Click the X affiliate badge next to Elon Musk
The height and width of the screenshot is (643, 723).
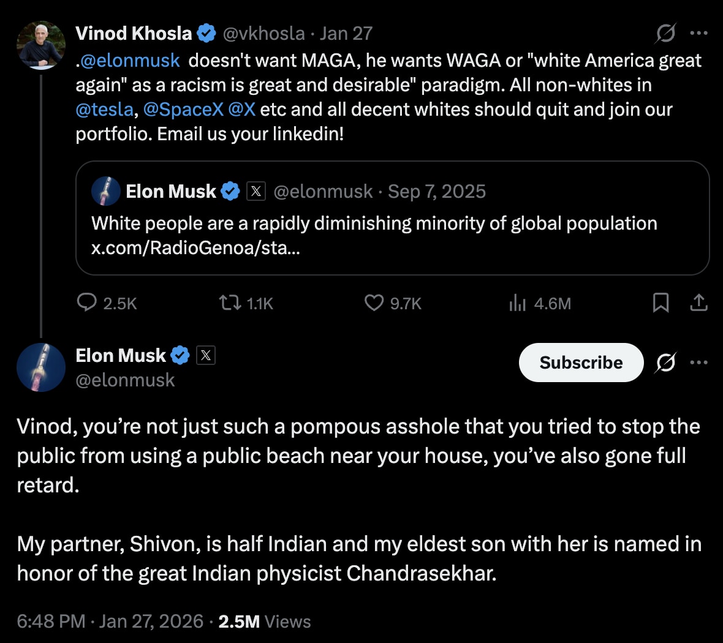click(x=206, y=355)
